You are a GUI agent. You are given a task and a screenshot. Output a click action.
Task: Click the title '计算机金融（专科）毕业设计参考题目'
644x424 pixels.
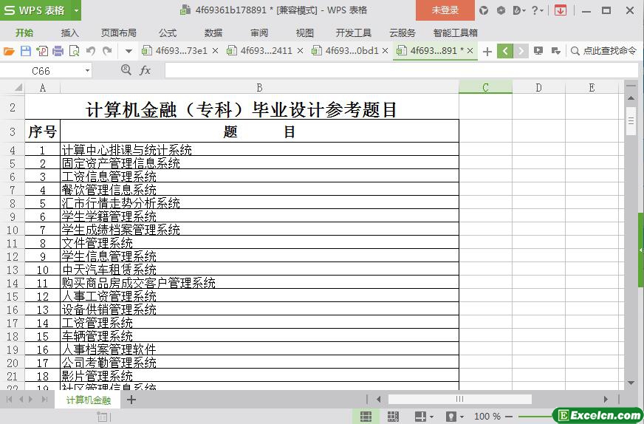pos(241,110)
